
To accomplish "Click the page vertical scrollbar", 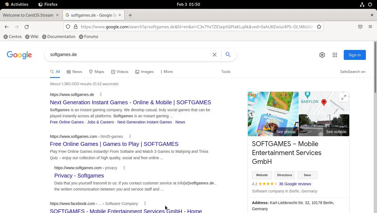I will pos(375,67).
